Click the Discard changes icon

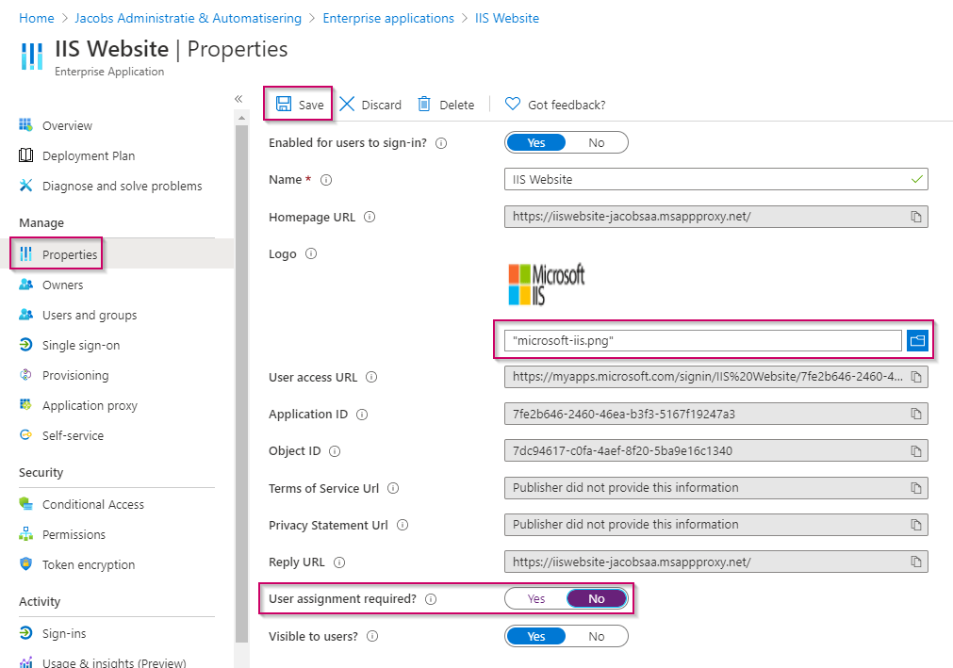pyautogui.click(x=348, y=105)
